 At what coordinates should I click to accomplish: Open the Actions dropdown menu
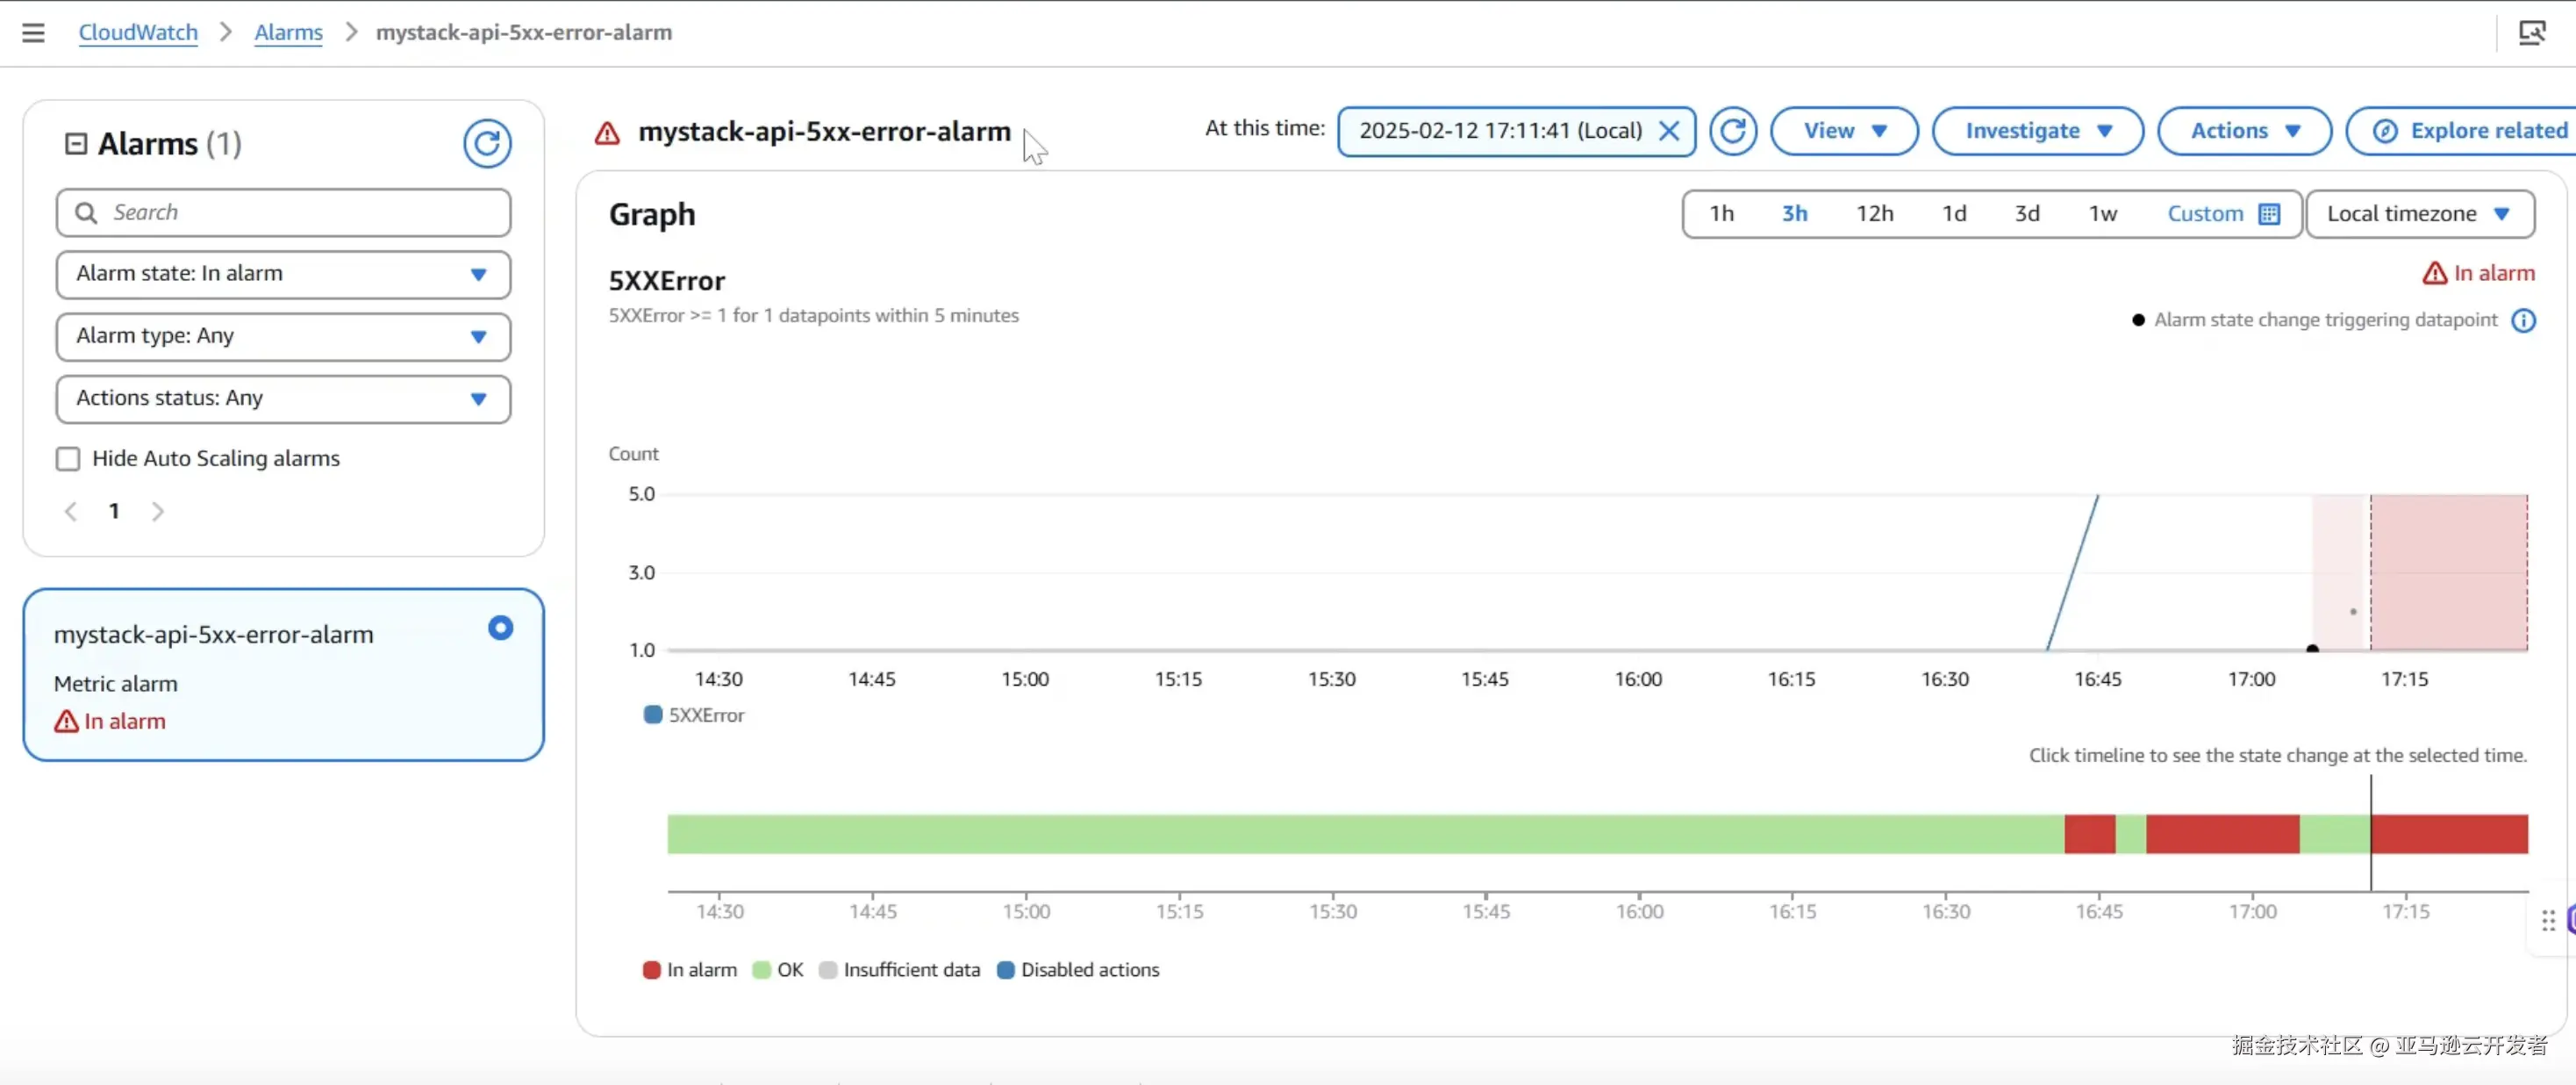2243,131
